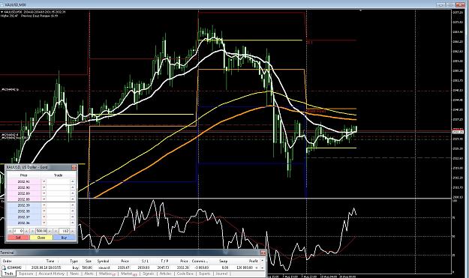Viewport: 469px width, 278px height.
Task: Open the Articles tab
Action: (x=165, y=274)
